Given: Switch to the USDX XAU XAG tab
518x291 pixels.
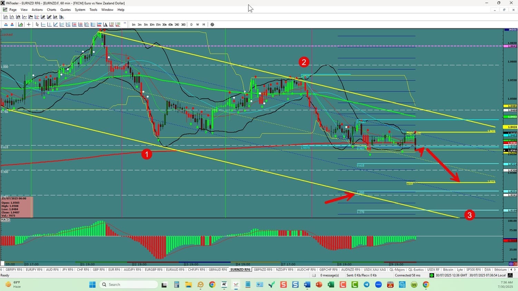Looking at the screenshot, I should point(375,270).
